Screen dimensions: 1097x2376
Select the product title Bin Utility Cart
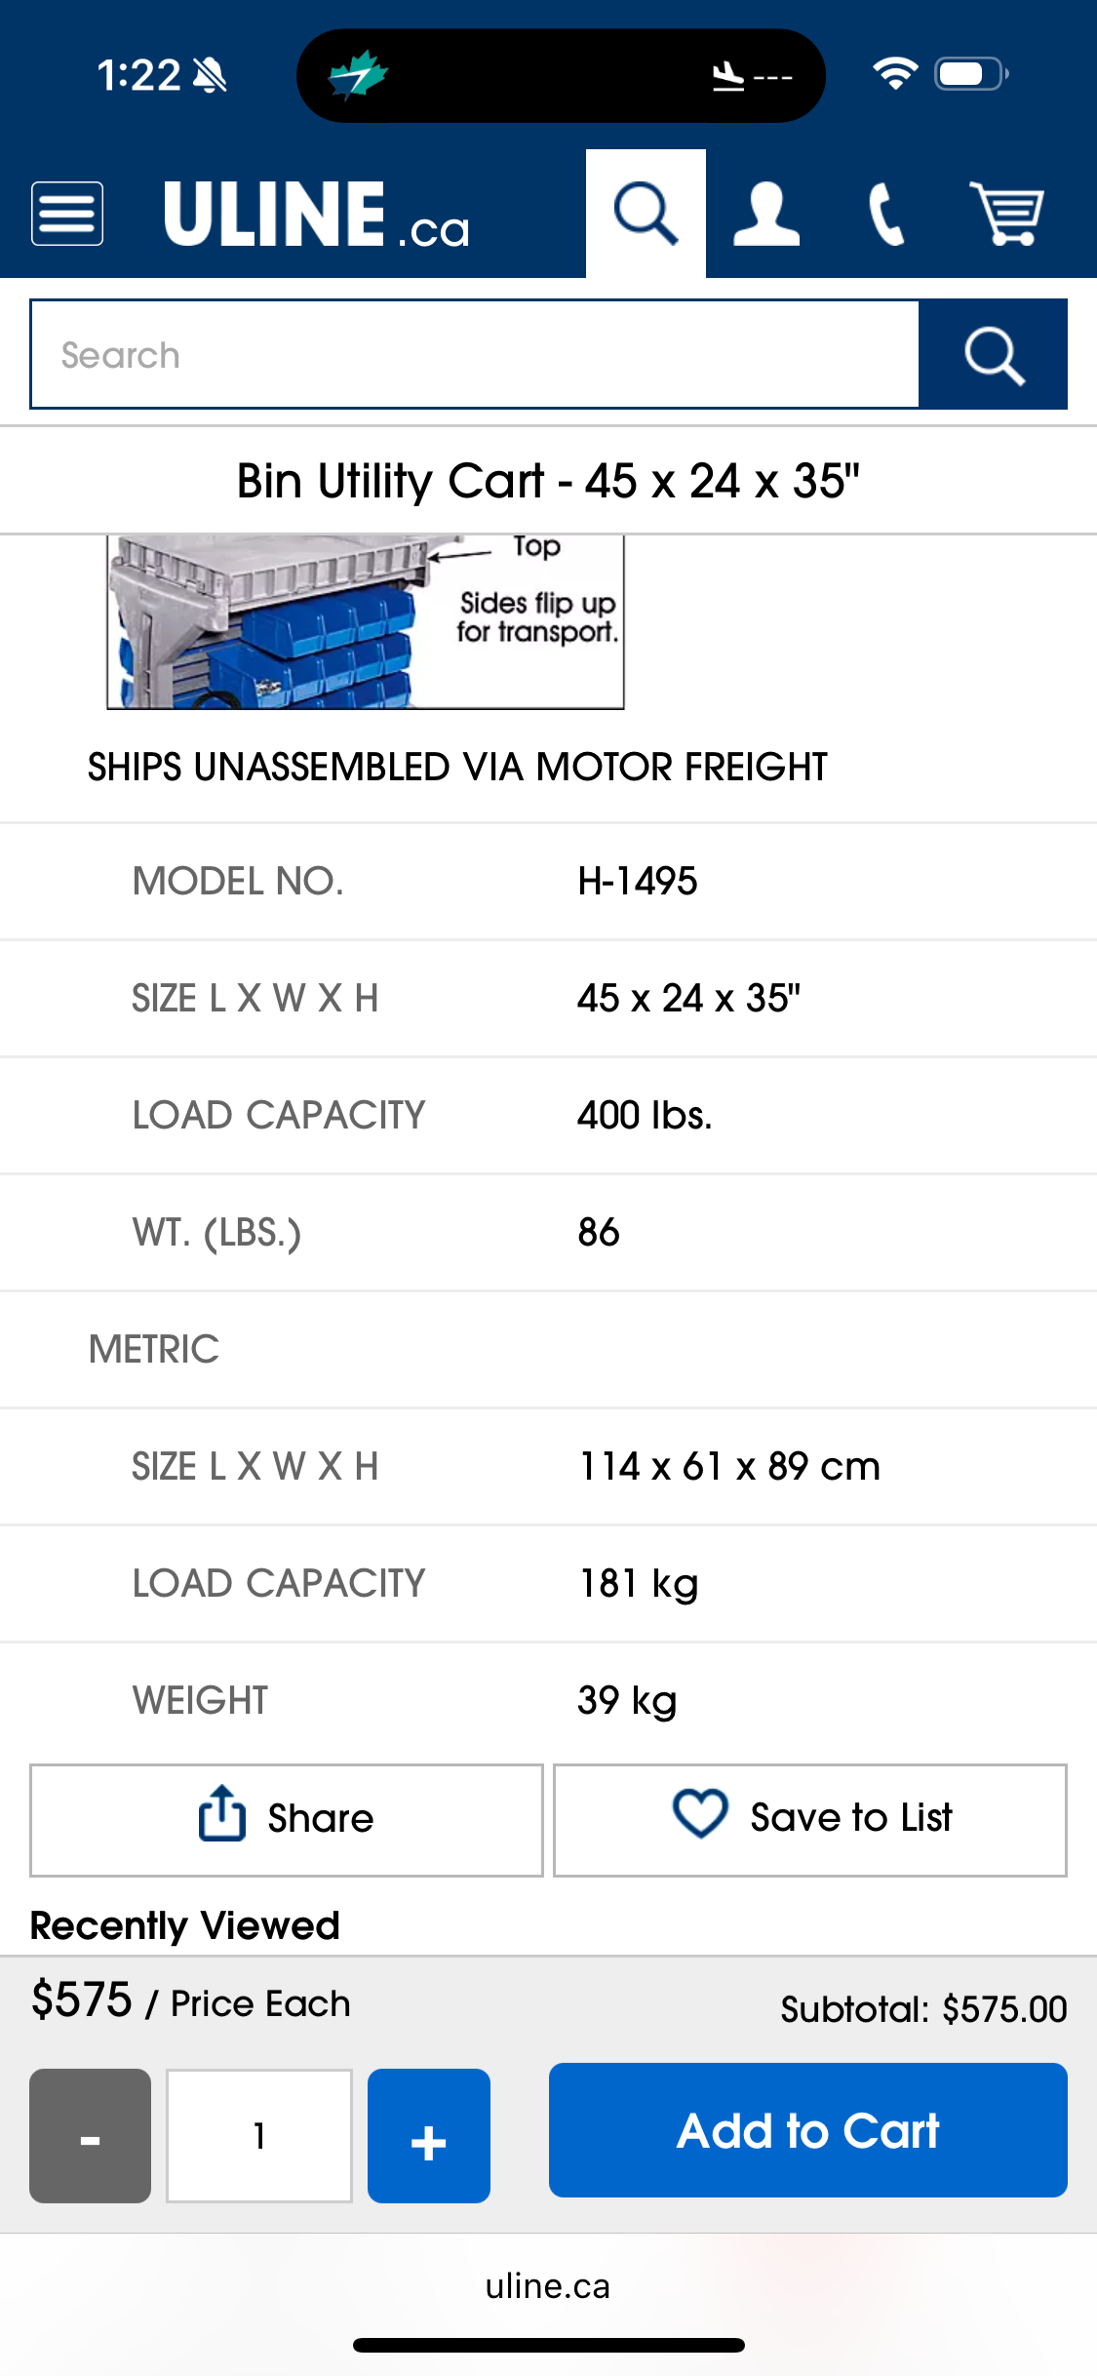[x=548, y=480]
